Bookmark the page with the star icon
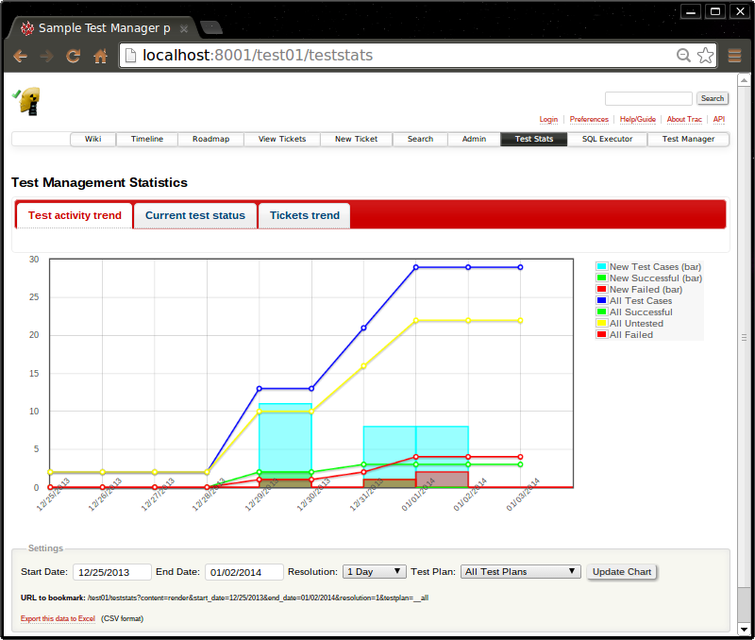Image resolution: width=755 pixels, height=640 pixels. coord(705,56)
